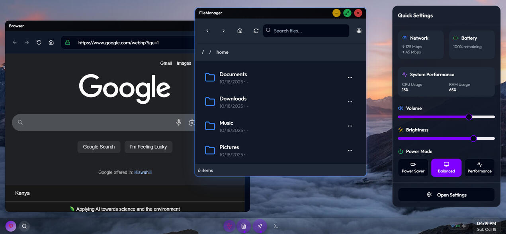
Task: Open Applying AI towards science link
Action: (x=128, y=209)
